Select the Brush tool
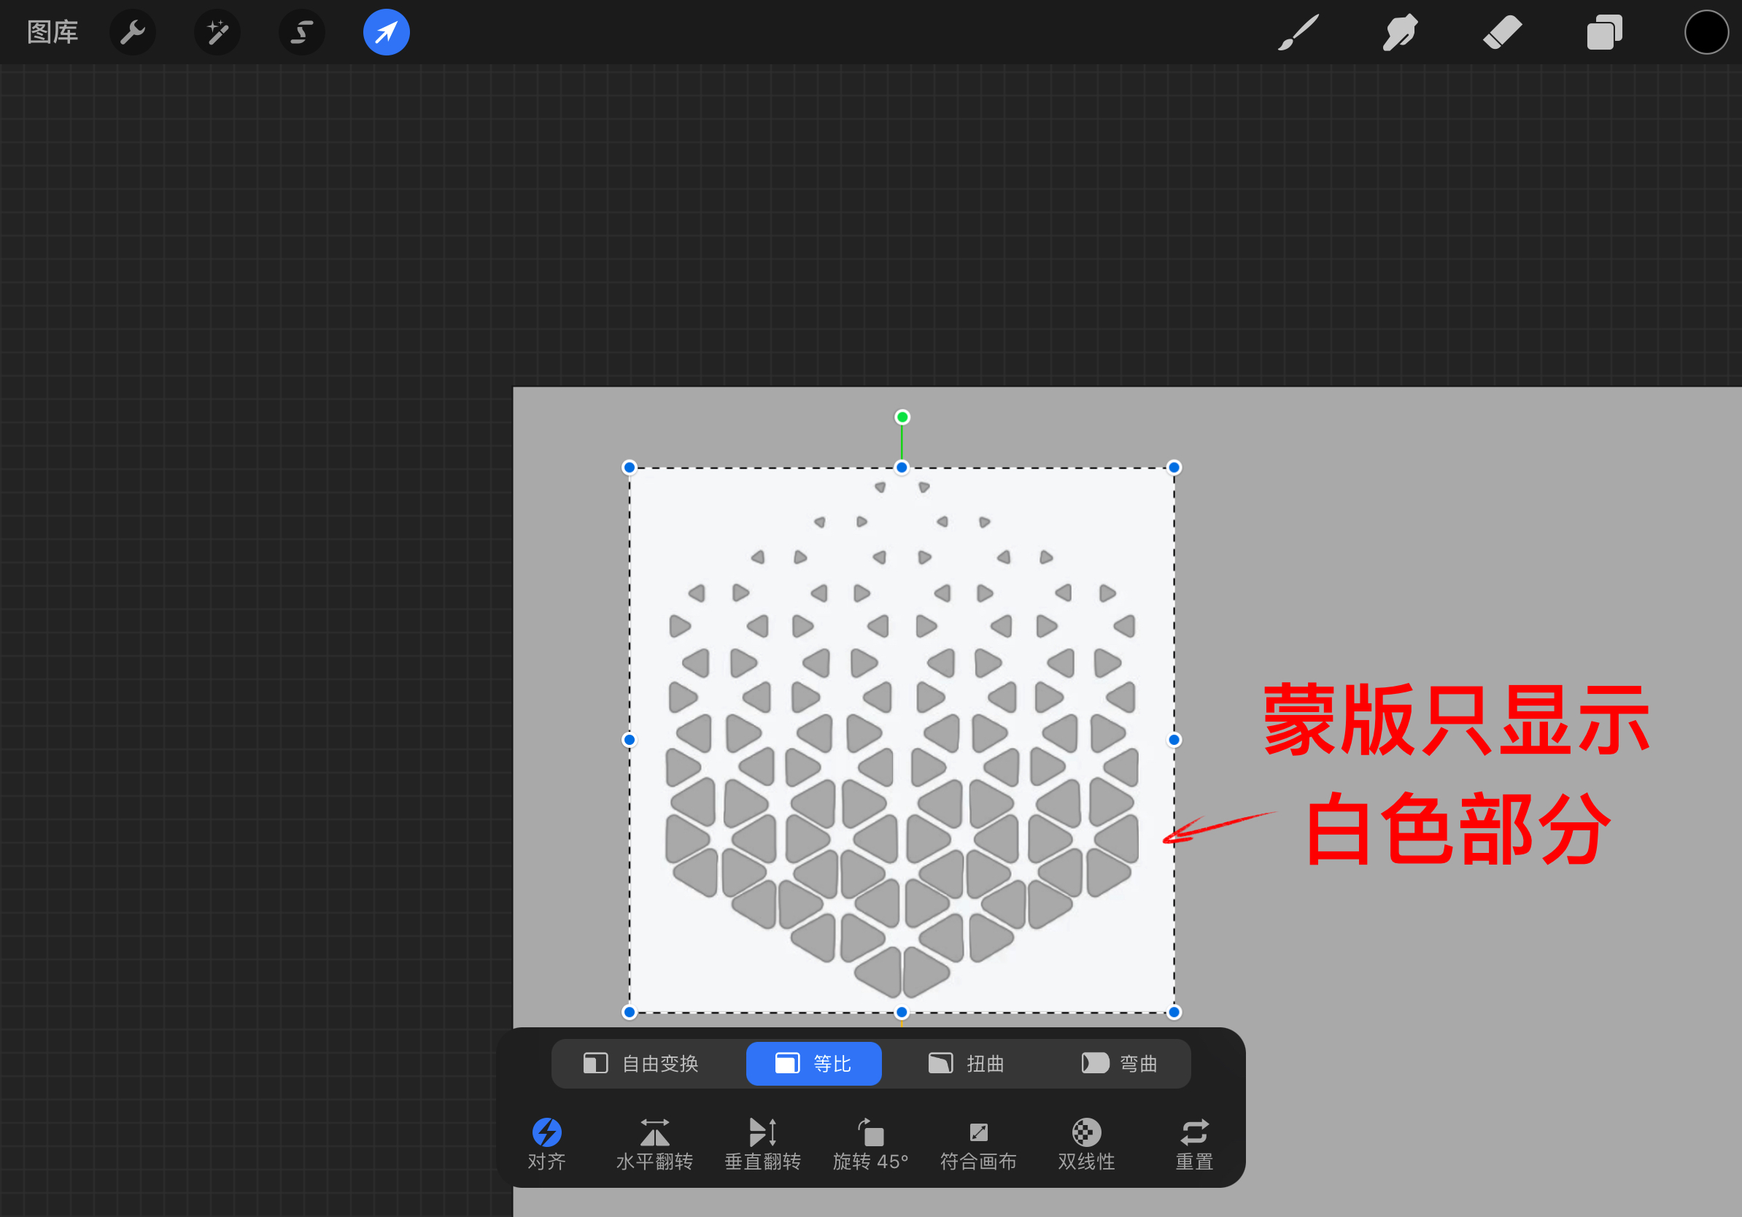The width and height of the screenshot is (1742, 1217). coord(1298,33)
